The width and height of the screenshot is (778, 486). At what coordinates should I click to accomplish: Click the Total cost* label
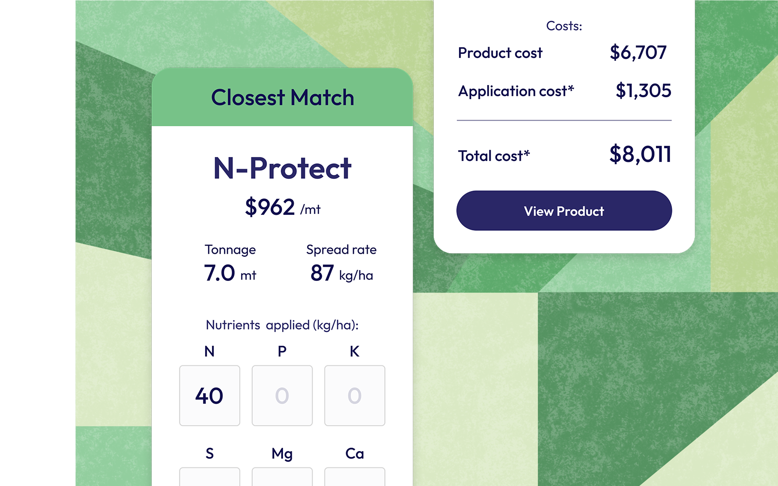[x=494, y=156]
